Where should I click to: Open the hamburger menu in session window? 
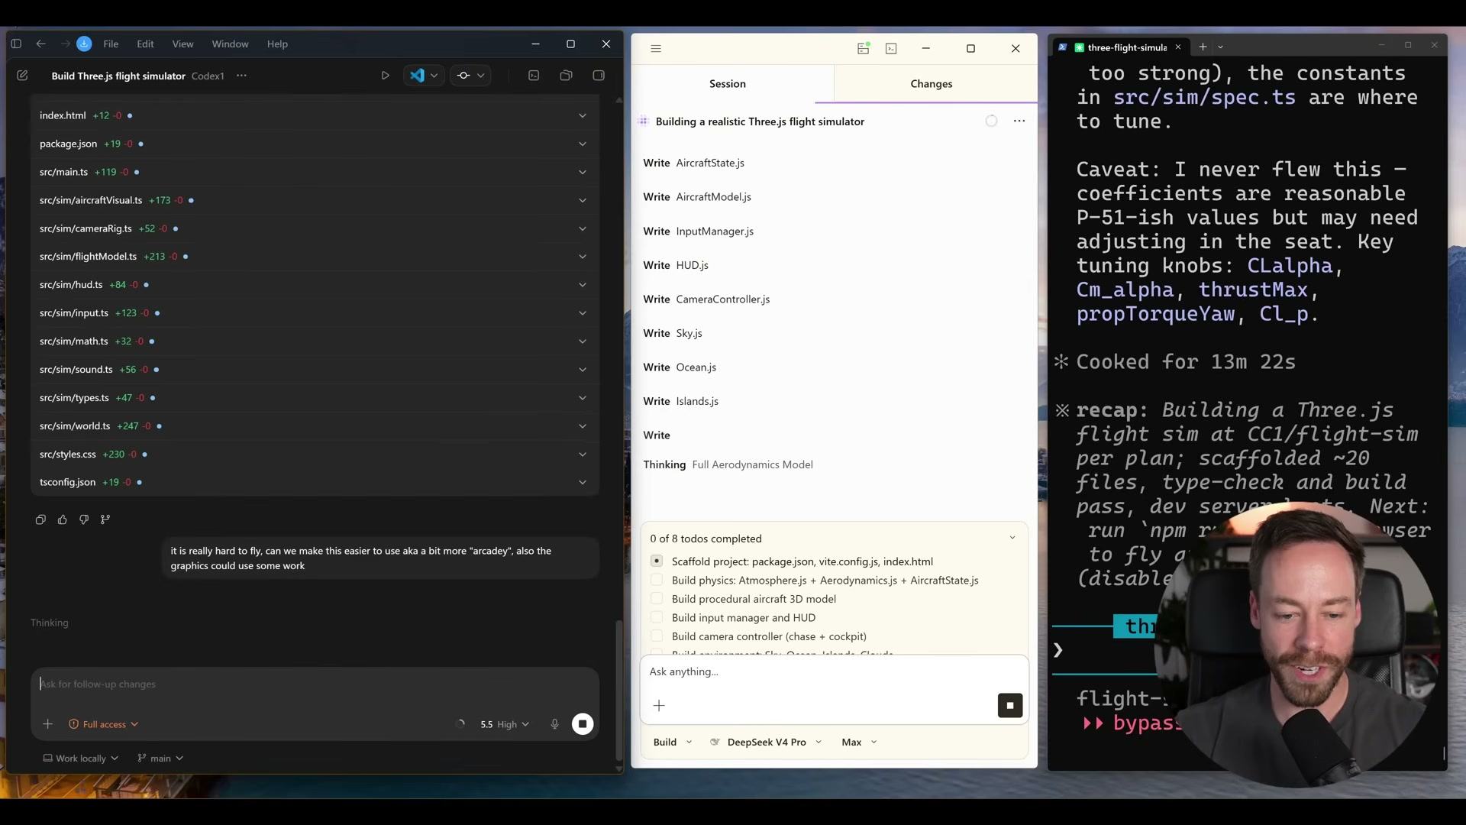point(656,48)
